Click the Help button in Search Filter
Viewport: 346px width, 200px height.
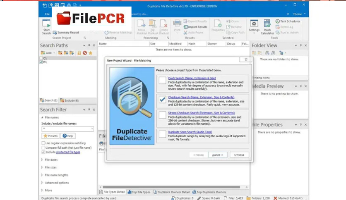coord(68,136)
